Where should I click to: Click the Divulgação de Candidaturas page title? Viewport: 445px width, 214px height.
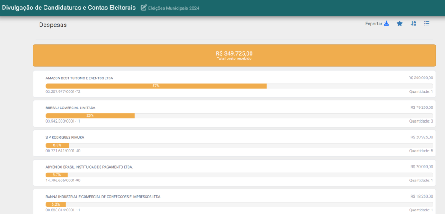tap(69, 8)
